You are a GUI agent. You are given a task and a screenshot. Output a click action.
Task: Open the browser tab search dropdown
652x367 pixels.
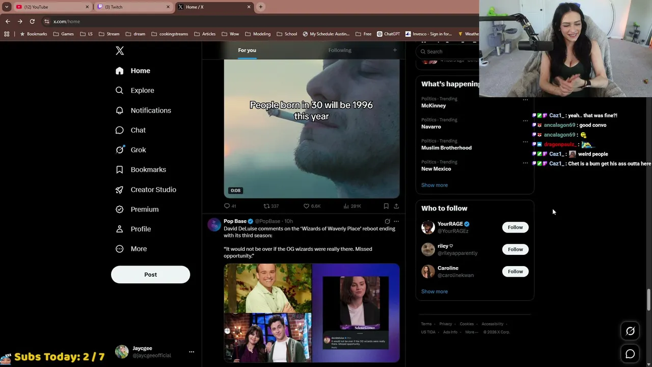tap(7, 7)
